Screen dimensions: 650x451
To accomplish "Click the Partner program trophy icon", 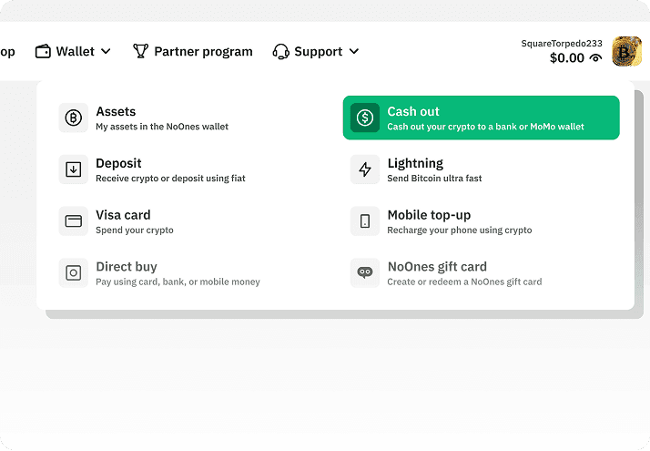I will coord(140,52).
